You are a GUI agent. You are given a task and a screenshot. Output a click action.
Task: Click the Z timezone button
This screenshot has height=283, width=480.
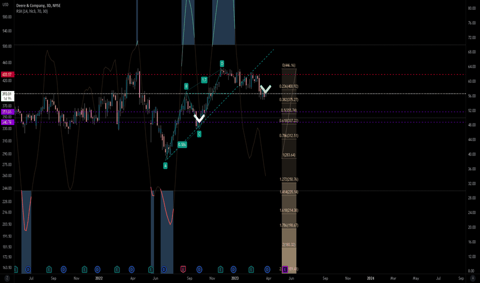7,278
